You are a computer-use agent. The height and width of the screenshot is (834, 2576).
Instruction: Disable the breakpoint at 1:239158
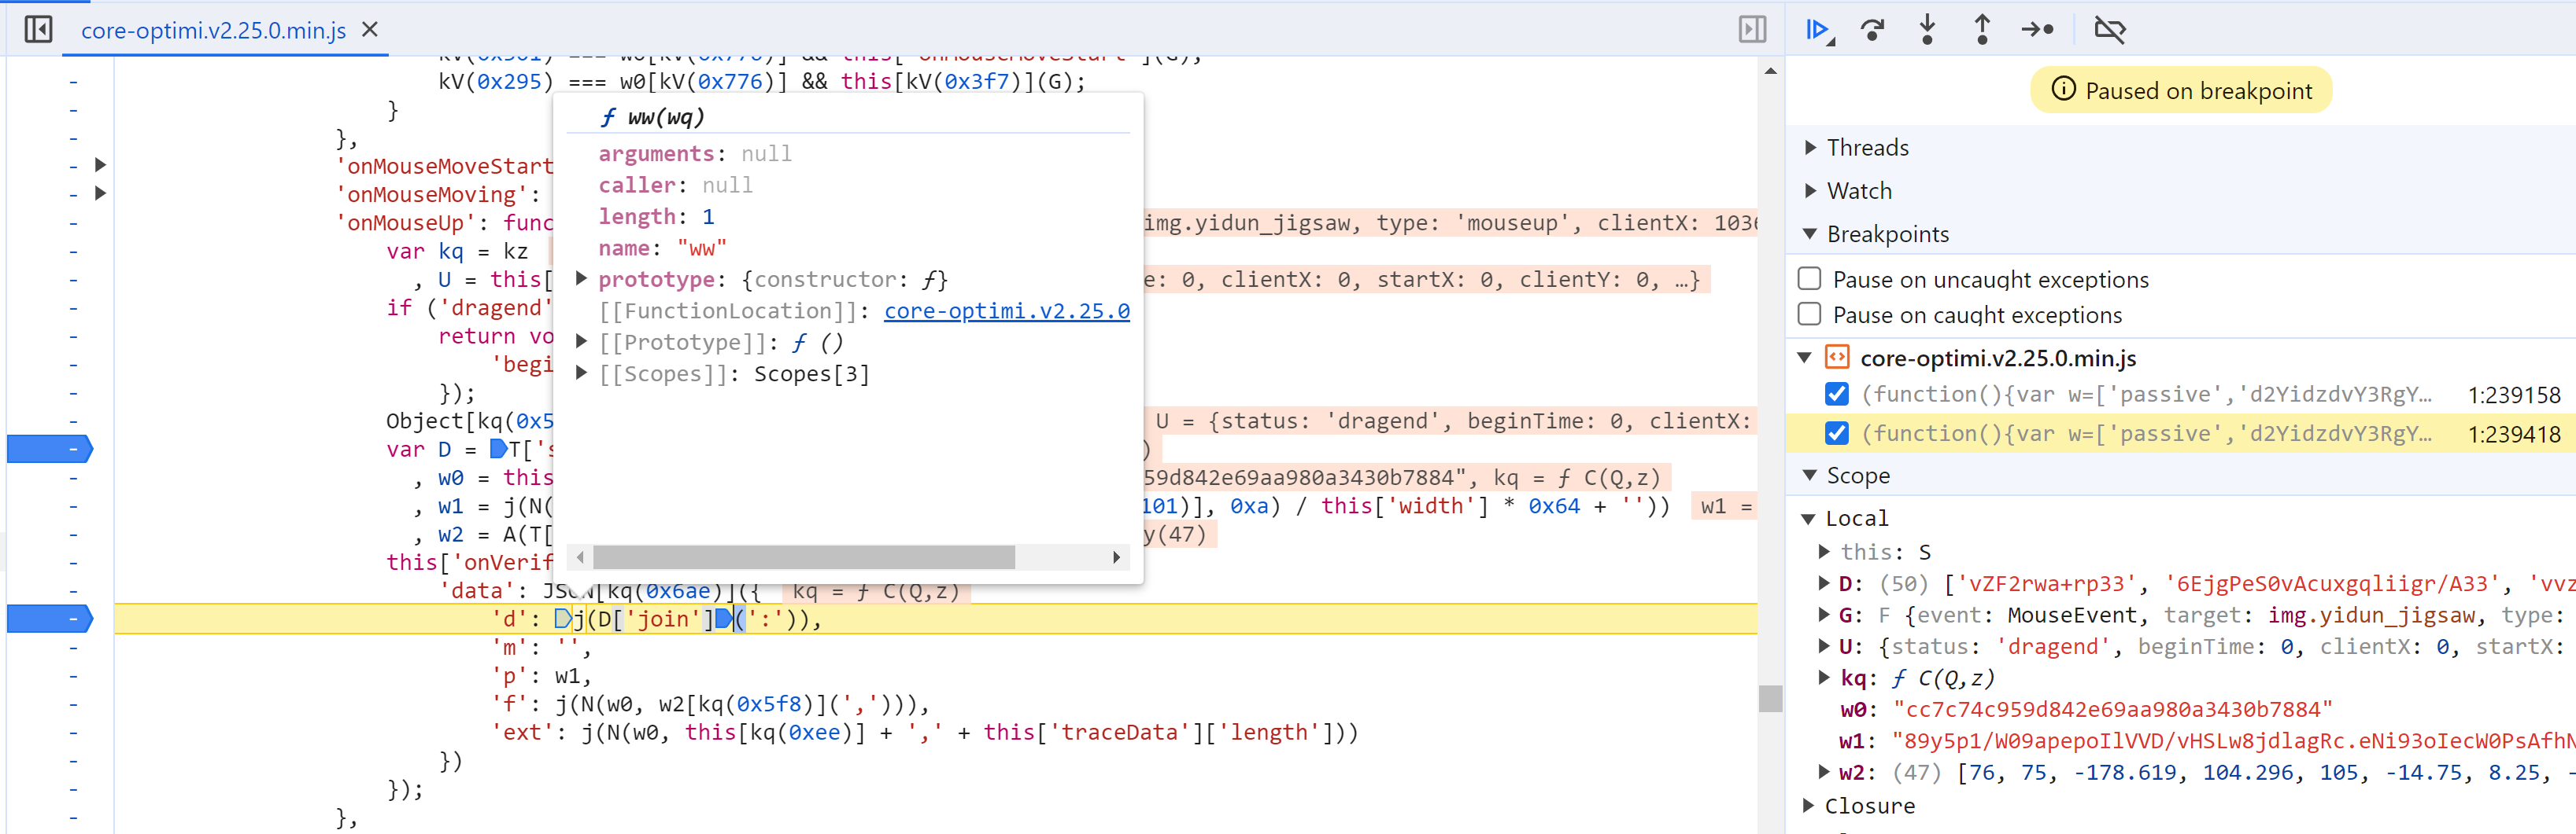pyautogui.click(x=1837, y=394)
